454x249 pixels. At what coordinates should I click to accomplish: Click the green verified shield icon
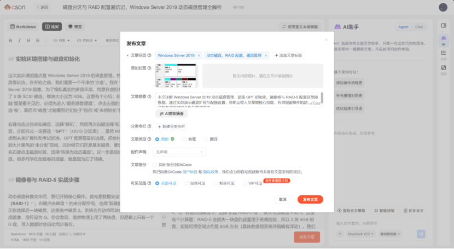(172, 139)
